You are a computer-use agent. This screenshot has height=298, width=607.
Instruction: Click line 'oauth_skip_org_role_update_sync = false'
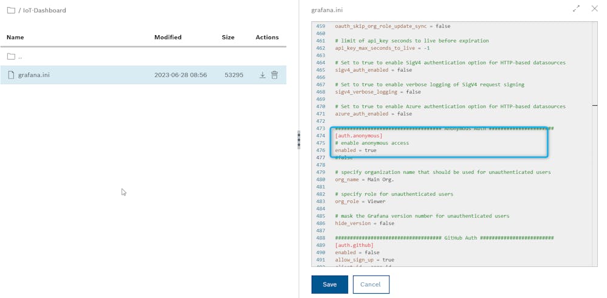pyautogui.click(x=393, y=26)
